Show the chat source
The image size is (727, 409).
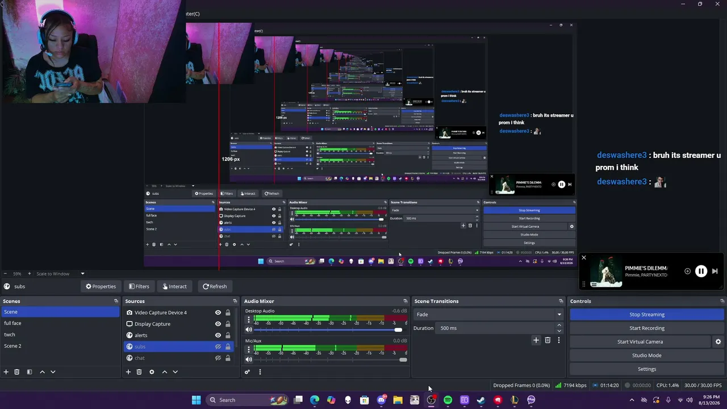(x=218, y=358)
